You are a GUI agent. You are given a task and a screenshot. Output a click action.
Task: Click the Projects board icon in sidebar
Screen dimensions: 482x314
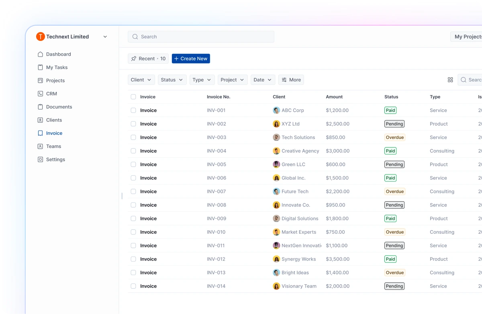(x=40, y=81)
